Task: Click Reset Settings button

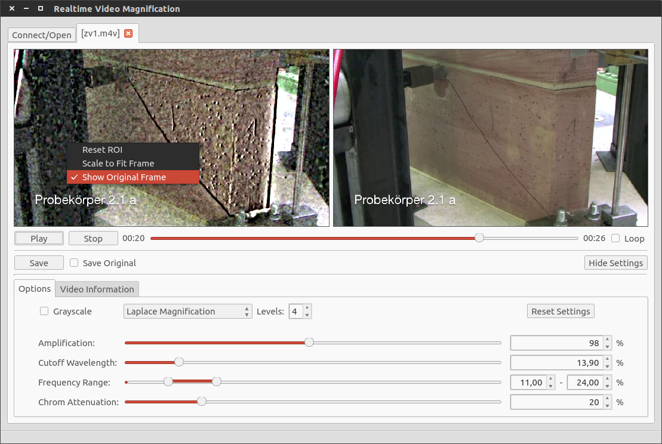Action: pyautogui.click(x=561, y=312)
